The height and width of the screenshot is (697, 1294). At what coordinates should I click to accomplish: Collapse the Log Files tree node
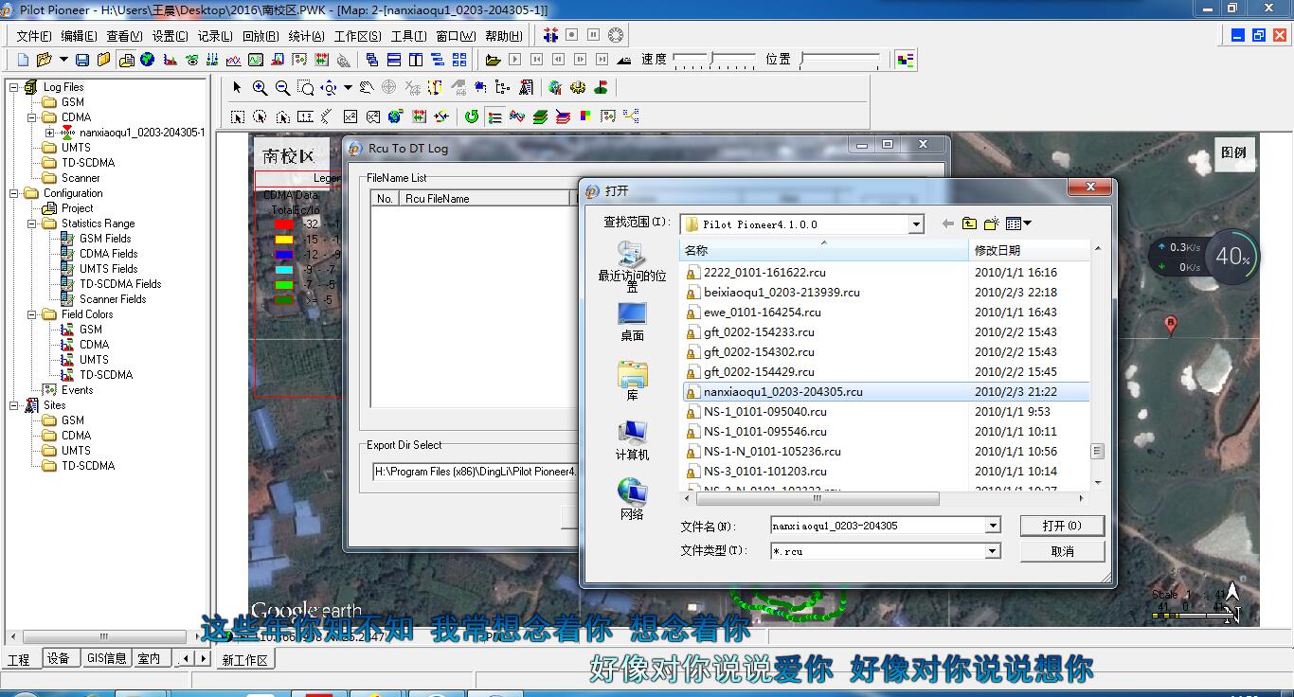14,87
